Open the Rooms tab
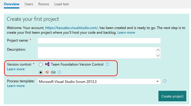Screen dimensions: 191x106 44,4
